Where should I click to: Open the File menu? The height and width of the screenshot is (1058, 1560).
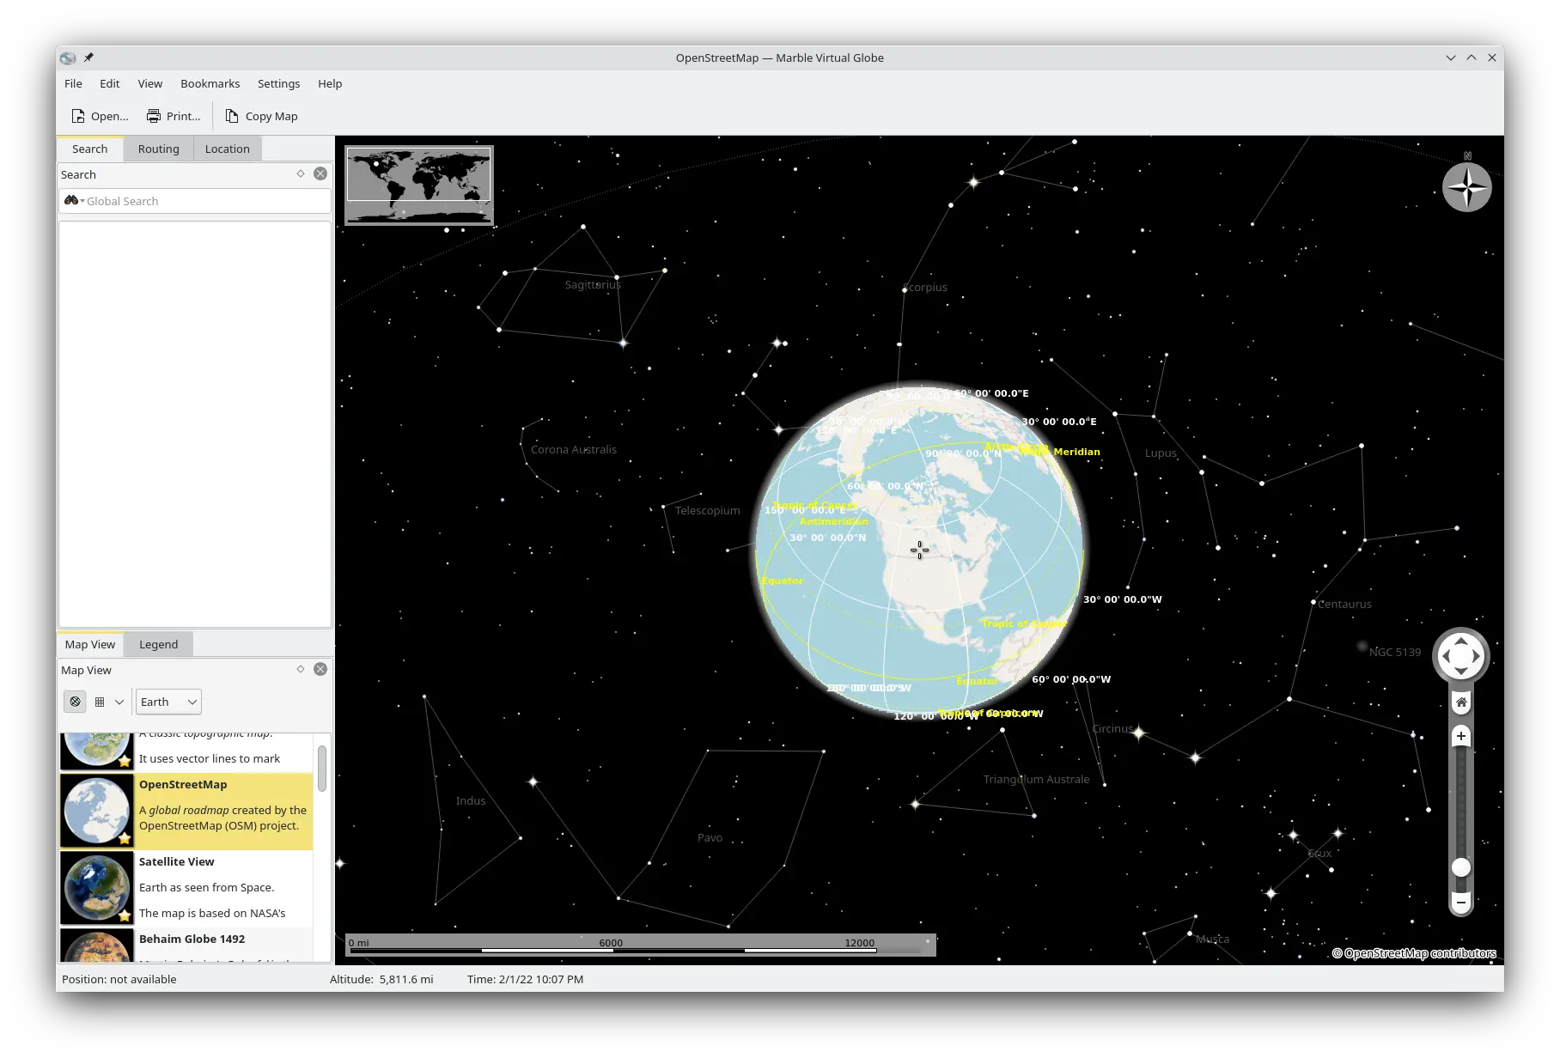[x=73, y=83]
